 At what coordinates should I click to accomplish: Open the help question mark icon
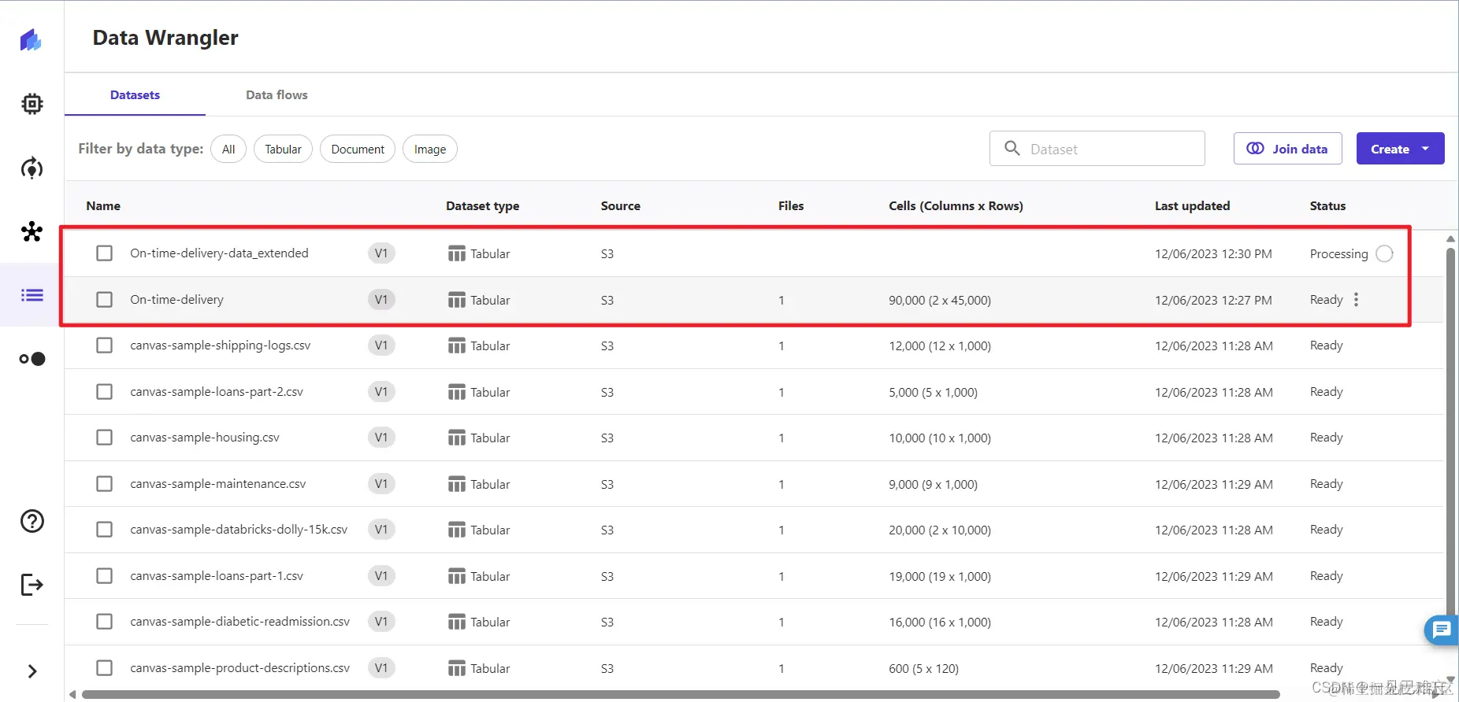click(32, 521)
